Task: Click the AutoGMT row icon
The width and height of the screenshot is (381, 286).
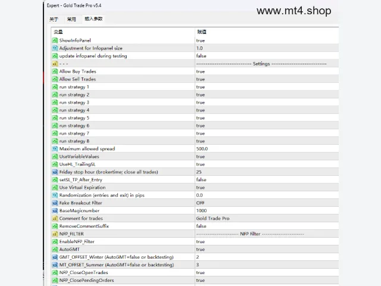Action: [x=55, y=249]
